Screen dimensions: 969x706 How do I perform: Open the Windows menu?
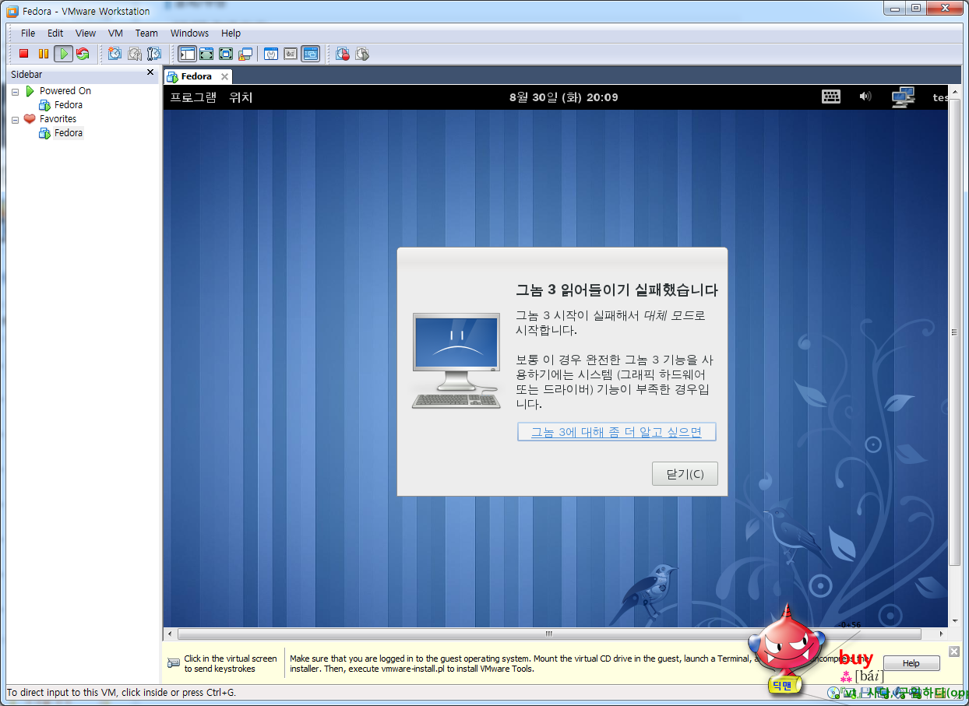pos(189,33)
